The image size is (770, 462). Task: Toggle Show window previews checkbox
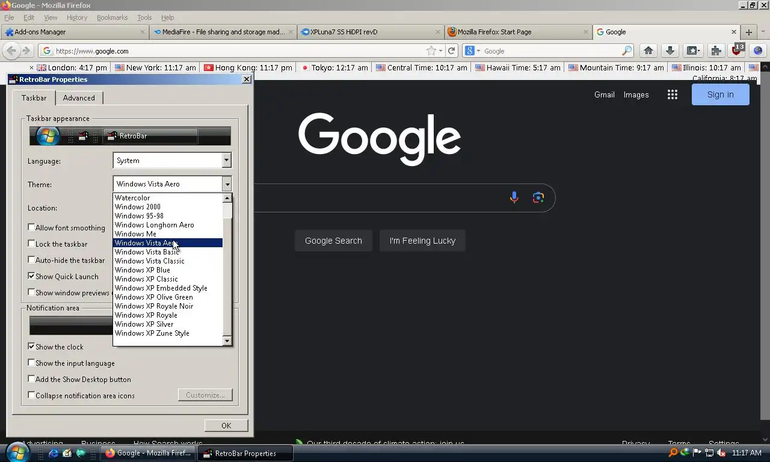coord(31,292)
